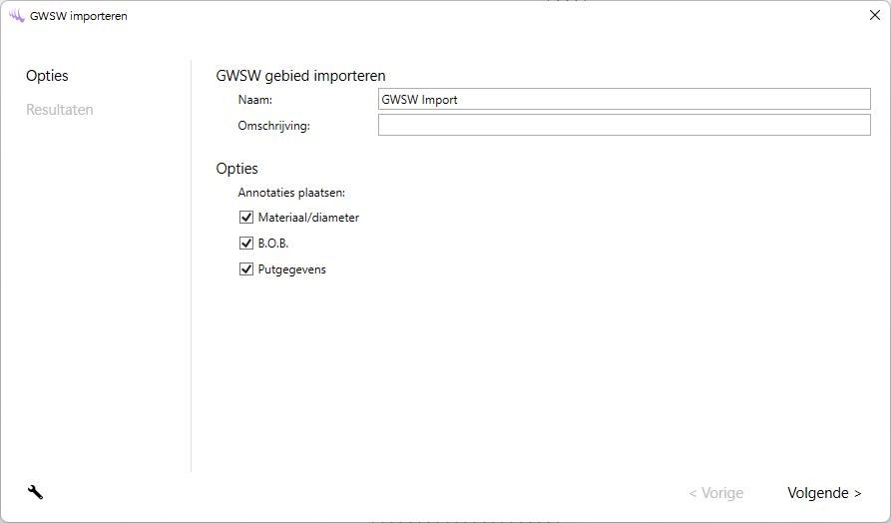Image resolution: width=891 pixels, height=523 pixels.
Task: Toggle the Putgegevens checkbox
Action: [246, 268]
